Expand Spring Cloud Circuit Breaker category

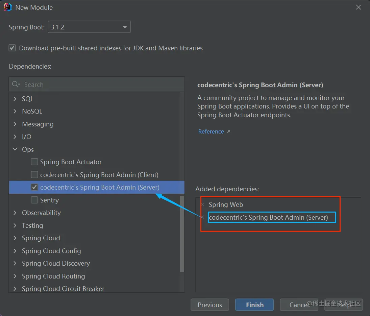pyautogui.click(x=15, y=289)
